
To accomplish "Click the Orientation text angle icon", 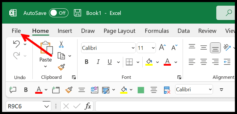I will pyautogui.click(x=227, y=48).
